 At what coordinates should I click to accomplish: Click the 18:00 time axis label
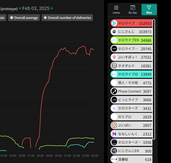pos(40,156)
